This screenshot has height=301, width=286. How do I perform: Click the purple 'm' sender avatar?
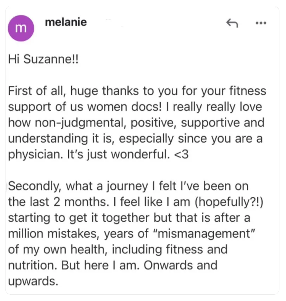click(x=21, y=28)
